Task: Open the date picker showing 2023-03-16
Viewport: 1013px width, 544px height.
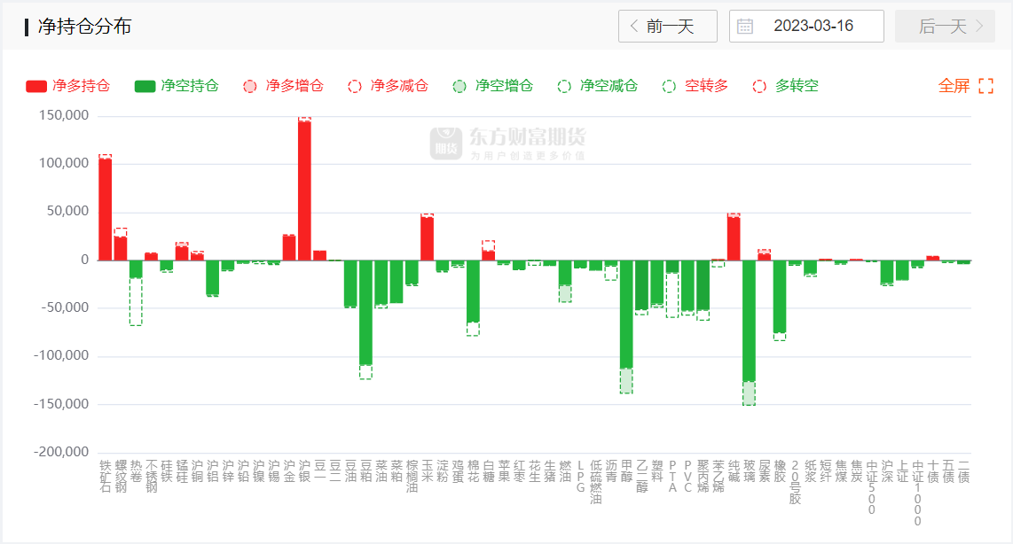Action: tap(813, 27)
